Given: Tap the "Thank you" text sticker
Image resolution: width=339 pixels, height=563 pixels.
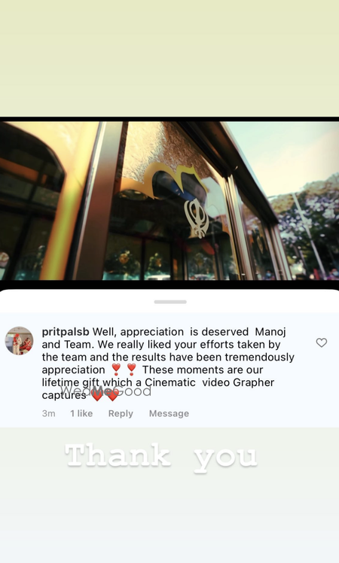Looking at the screenshot, I should [160, 457].
